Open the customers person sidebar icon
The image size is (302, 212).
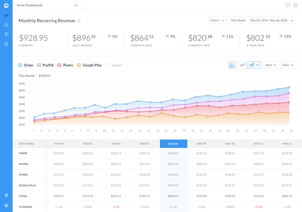6,25
